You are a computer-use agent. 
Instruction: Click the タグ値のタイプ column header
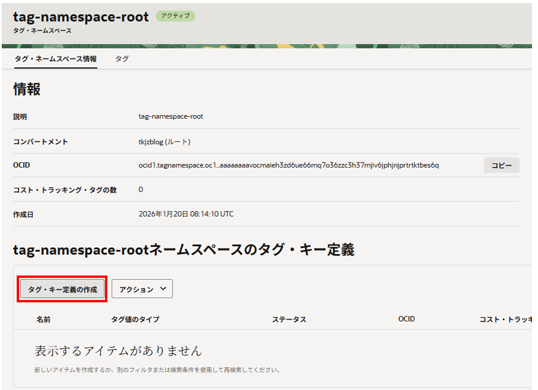click(135, 320)
